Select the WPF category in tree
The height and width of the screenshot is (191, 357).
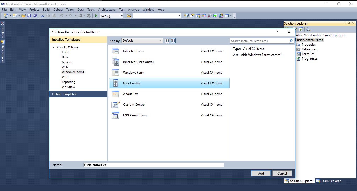pyautogui.click(x=65, y=77)
